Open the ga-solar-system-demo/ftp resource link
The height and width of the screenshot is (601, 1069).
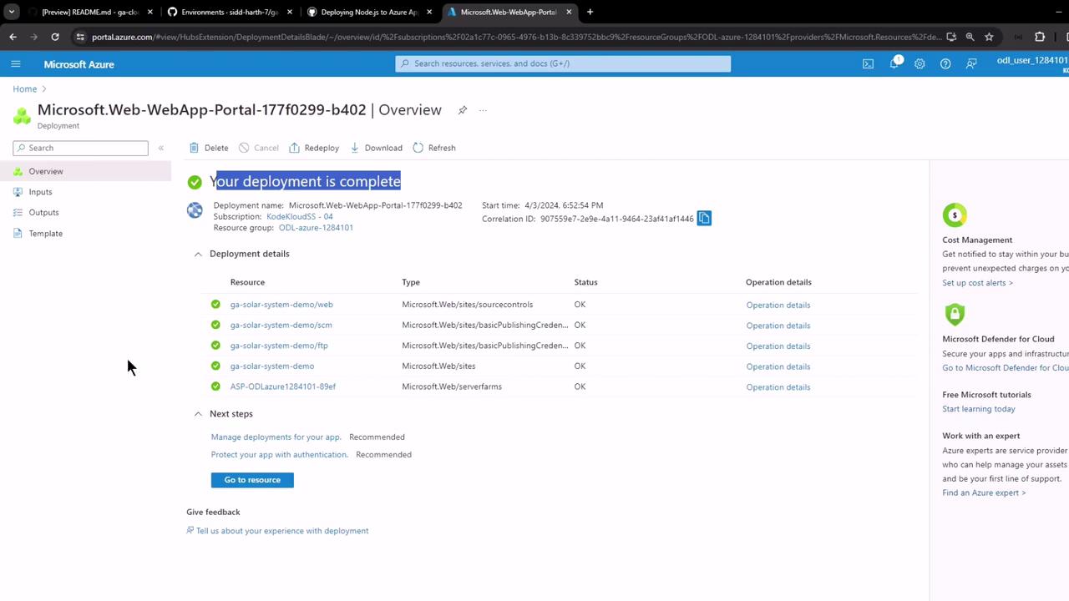pos(279,346)
